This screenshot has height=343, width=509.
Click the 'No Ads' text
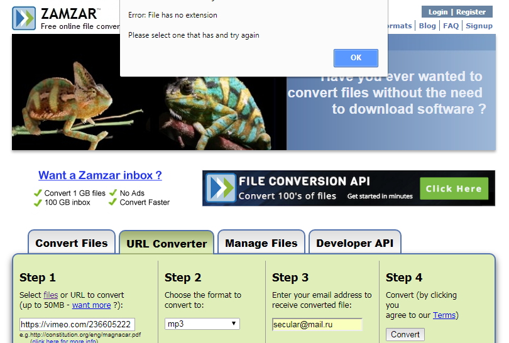tap(132, 193)
